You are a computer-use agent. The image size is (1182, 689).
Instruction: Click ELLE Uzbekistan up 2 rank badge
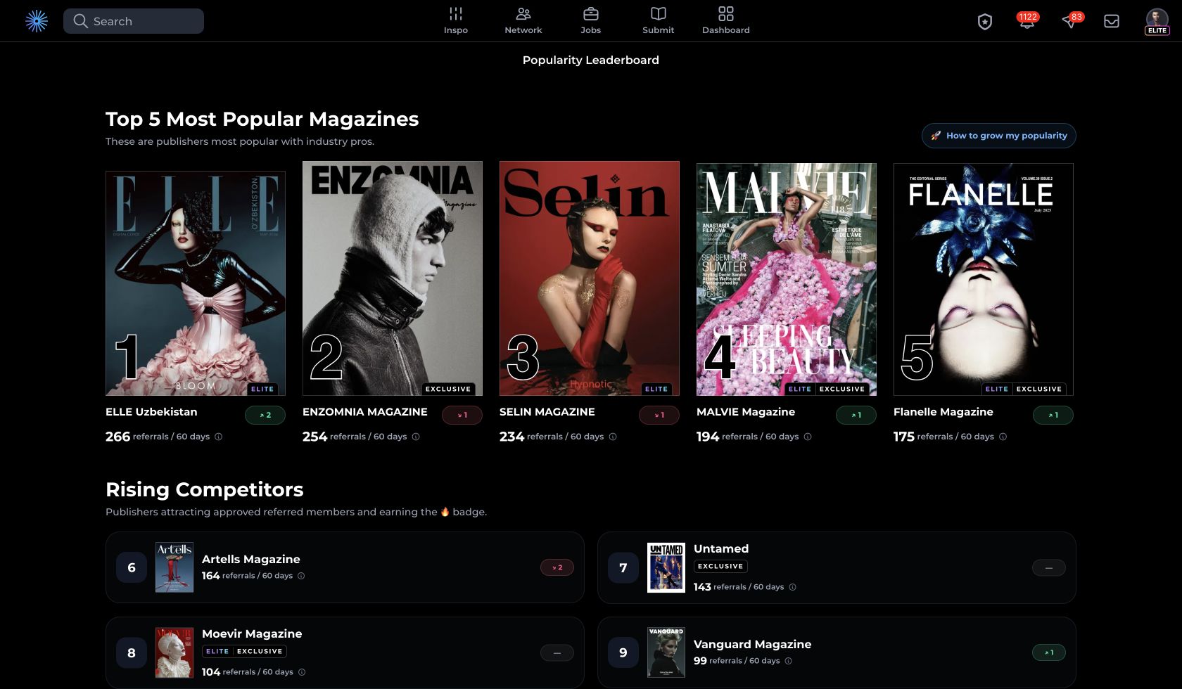265,416
